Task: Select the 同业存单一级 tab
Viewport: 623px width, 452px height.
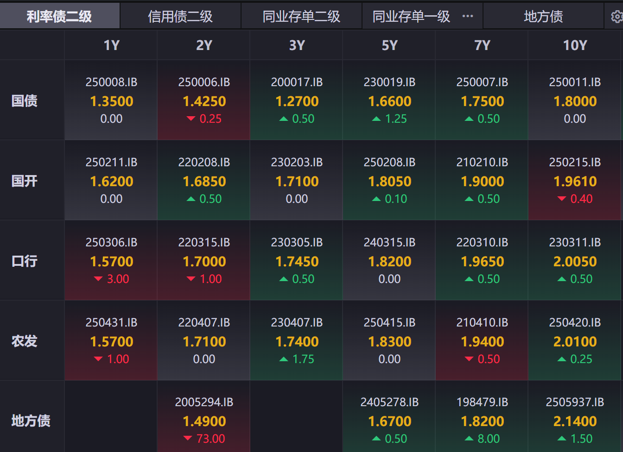Action: pyautogui.click(x=411, y=17)
